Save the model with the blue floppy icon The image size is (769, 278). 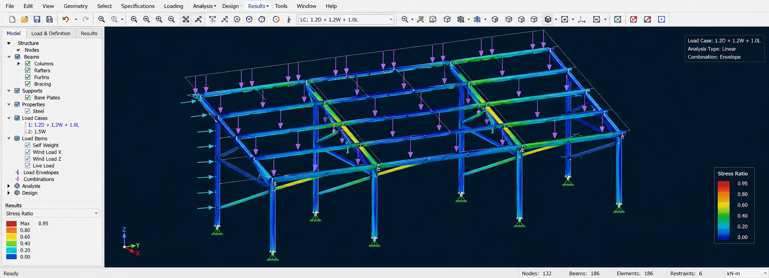tap(37, 20)
